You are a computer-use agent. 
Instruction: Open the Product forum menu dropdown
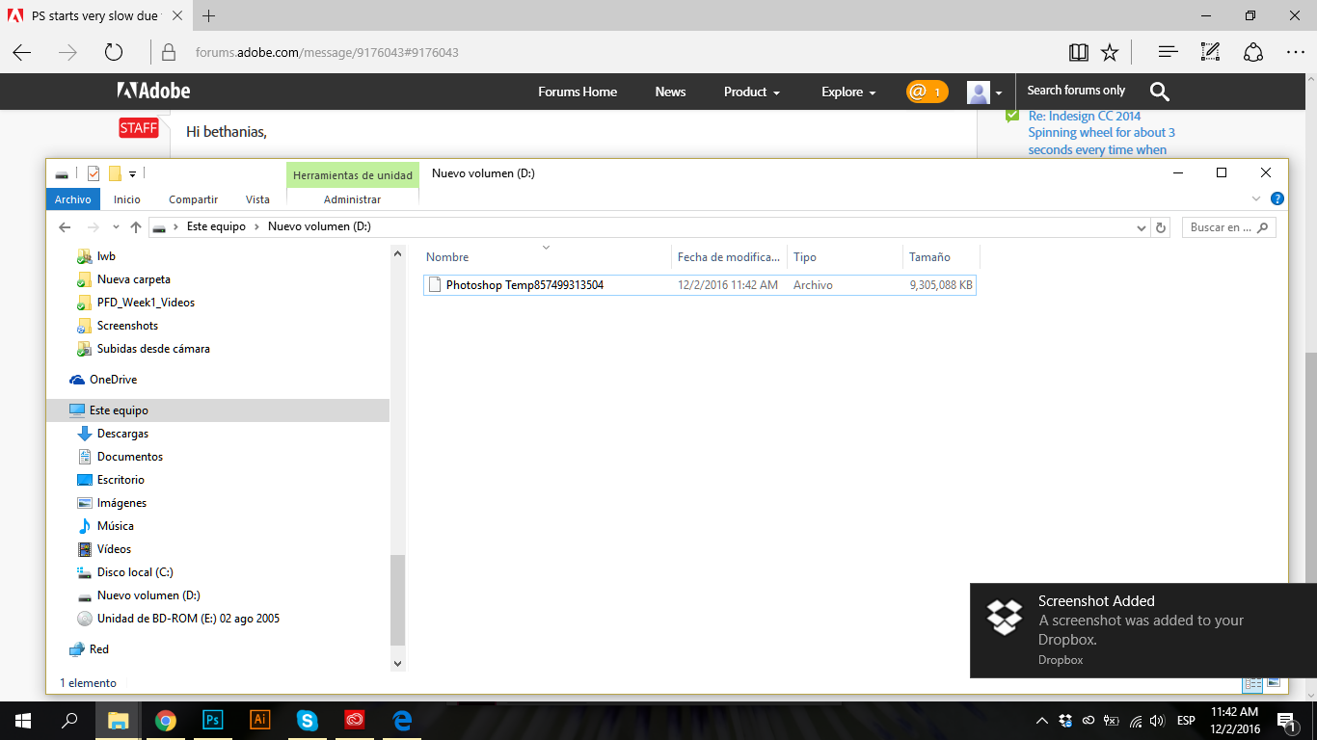coord(751,92)
